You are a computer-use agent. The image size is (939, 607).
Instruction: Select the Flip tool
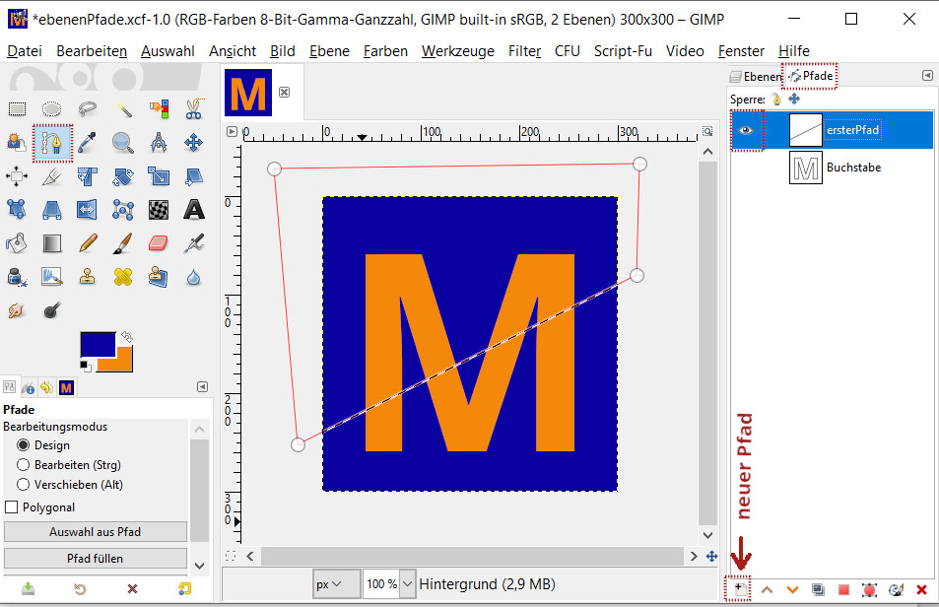[88, 210]
